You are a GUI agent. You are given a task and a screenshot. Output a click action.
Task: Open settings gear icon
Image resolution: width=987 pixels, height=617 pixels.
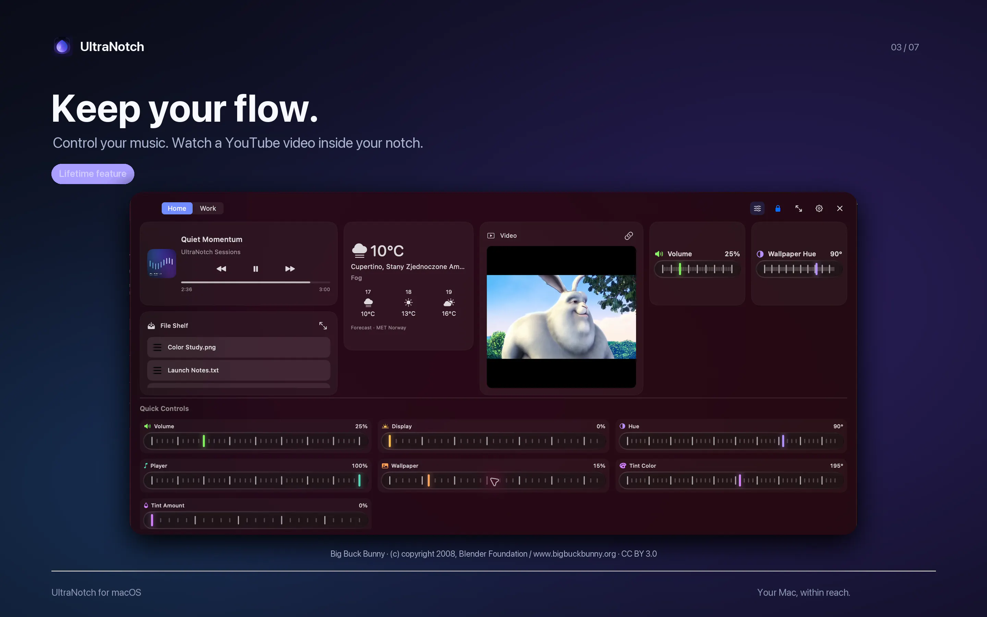tap(819, 208)
